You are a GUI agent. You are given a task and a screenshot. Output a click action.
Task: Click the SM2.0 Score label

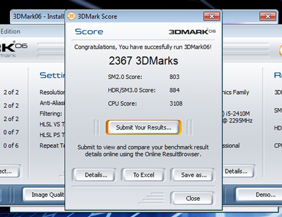point(125,77)
